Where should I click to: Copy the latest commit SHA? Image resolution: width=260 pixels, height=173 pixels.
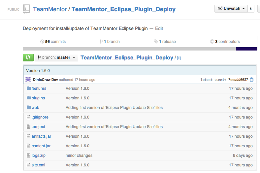(252, 80)
